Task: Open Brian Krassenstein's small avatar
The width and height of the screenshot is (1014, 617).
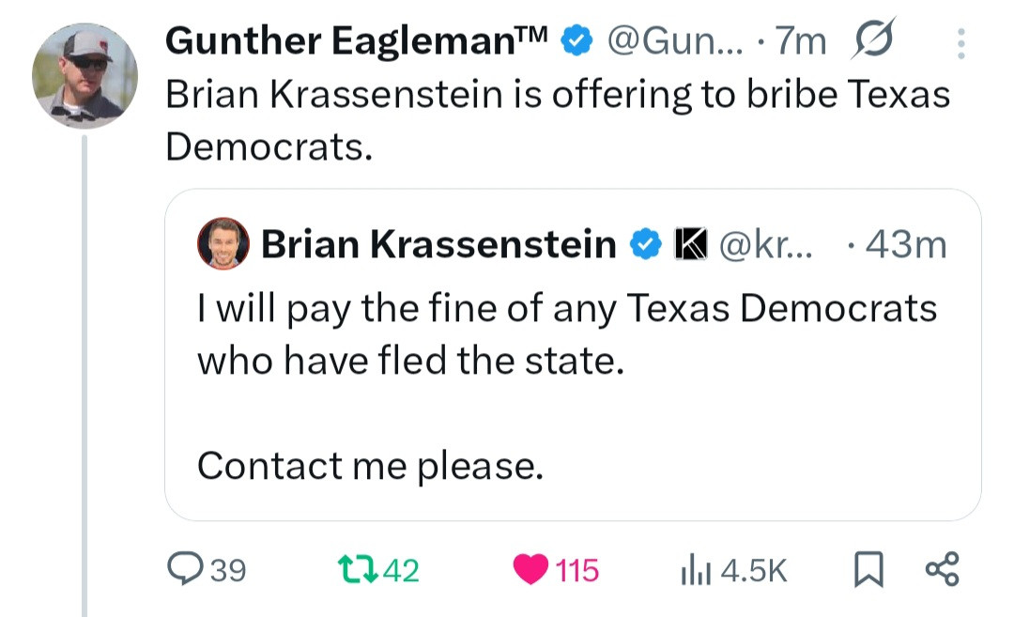Action: (x=223, y=244)
